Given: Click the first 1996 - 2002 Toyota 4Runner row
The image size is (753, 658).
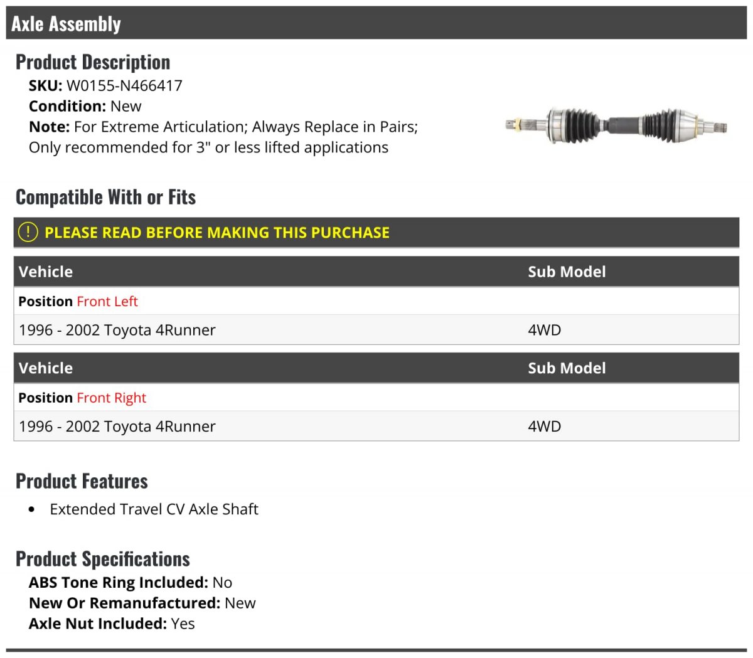Looking at the screenshot, I should pos(376,330).
